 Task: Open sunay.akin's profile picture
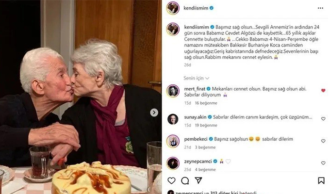pos(173,119)
